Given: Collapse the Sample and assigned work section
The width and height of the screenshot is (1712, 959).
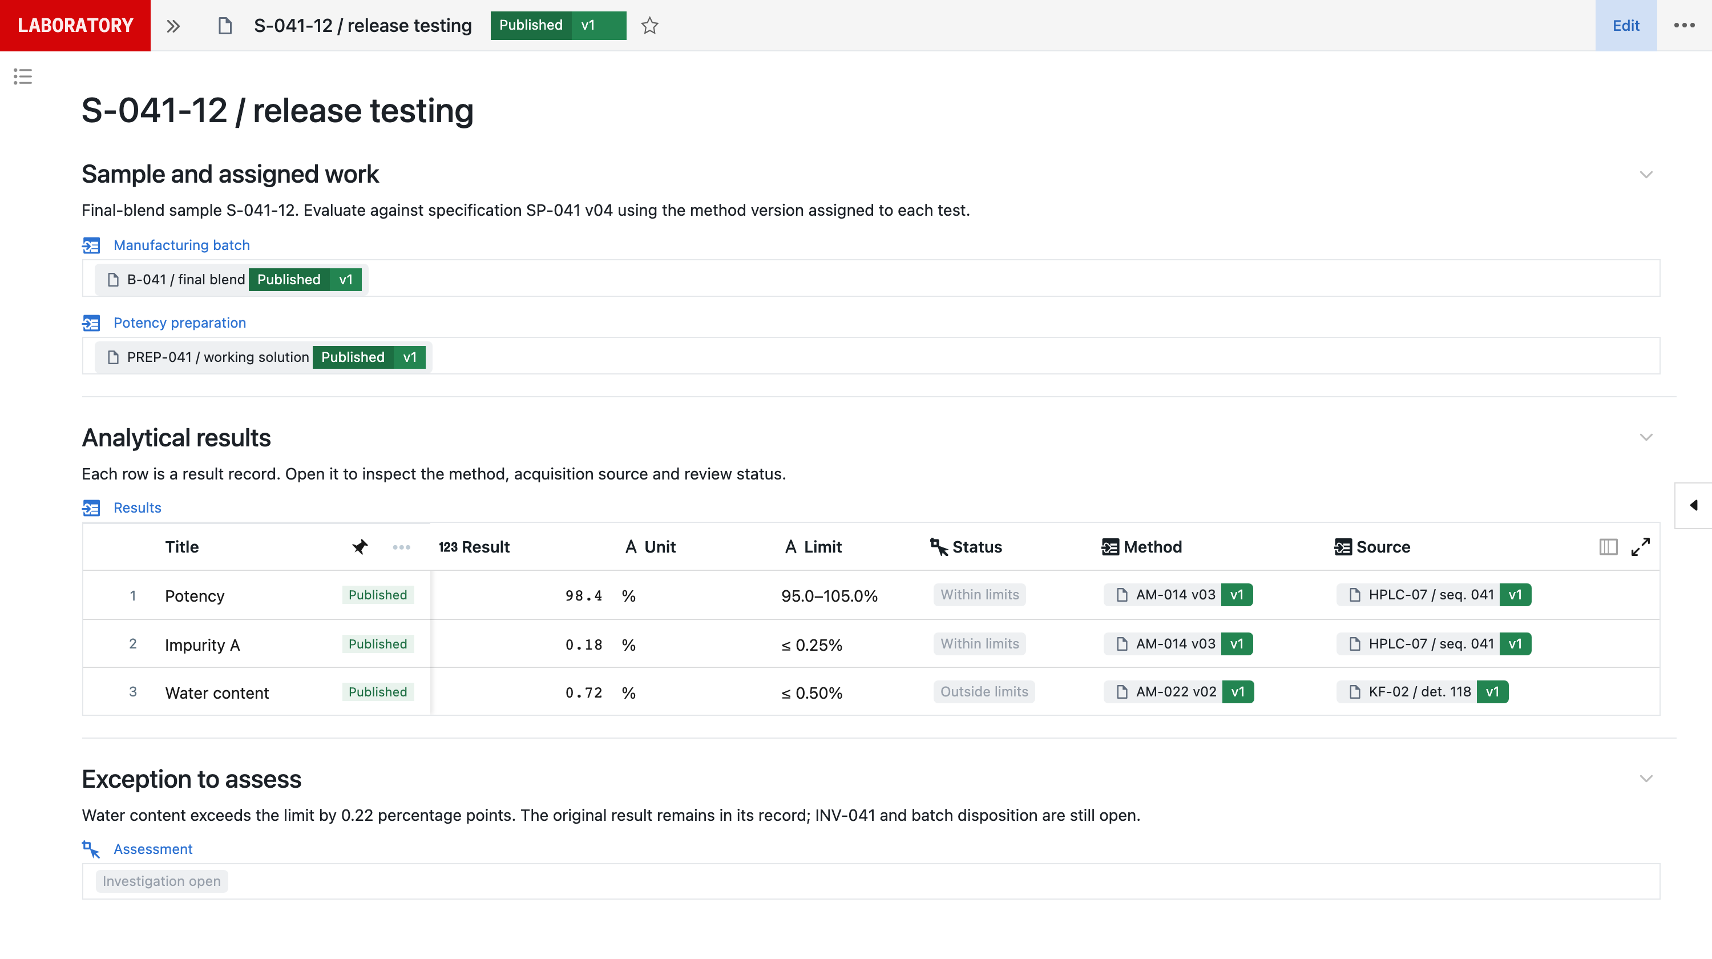Looking at the screenshot, I should (1646, 174).
